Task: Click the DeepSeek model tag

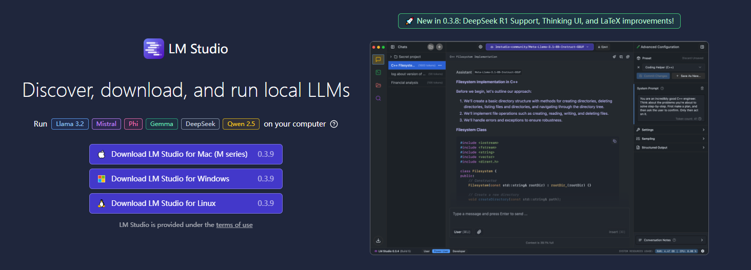Action: pos(201,124)
